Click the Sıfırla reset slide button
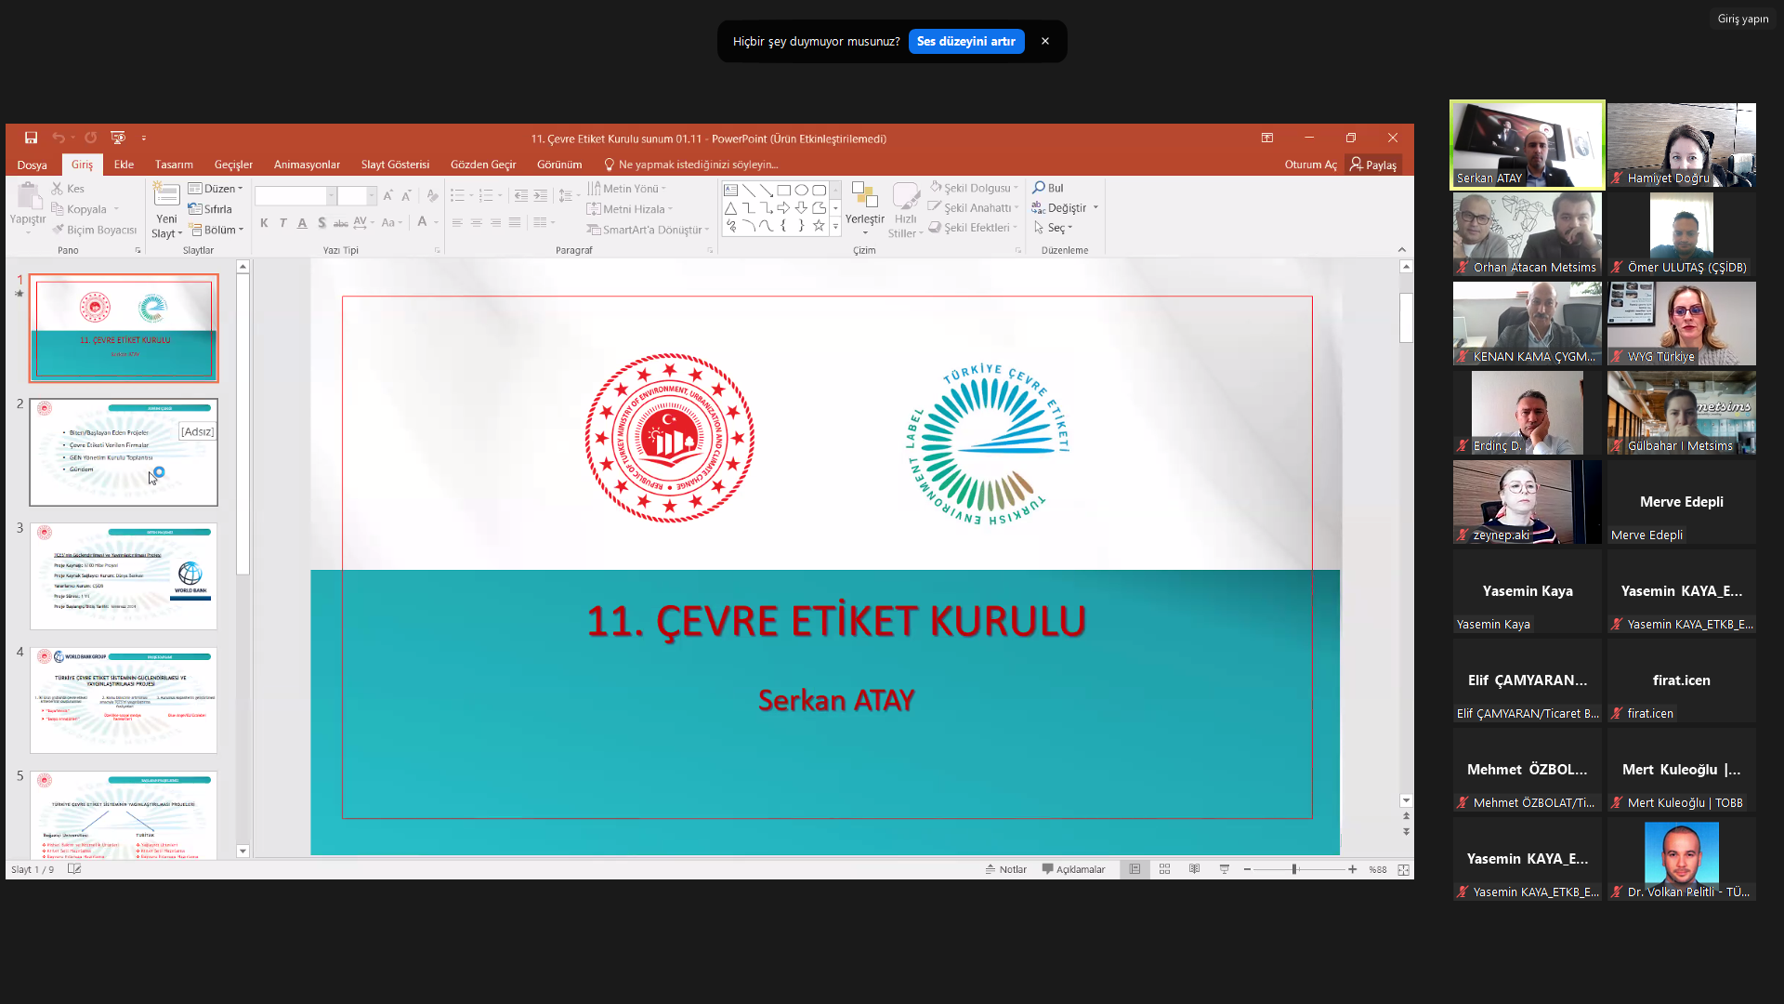Image resolution: width=1784 pixels, height=1004 pixels. pos(210,209)
